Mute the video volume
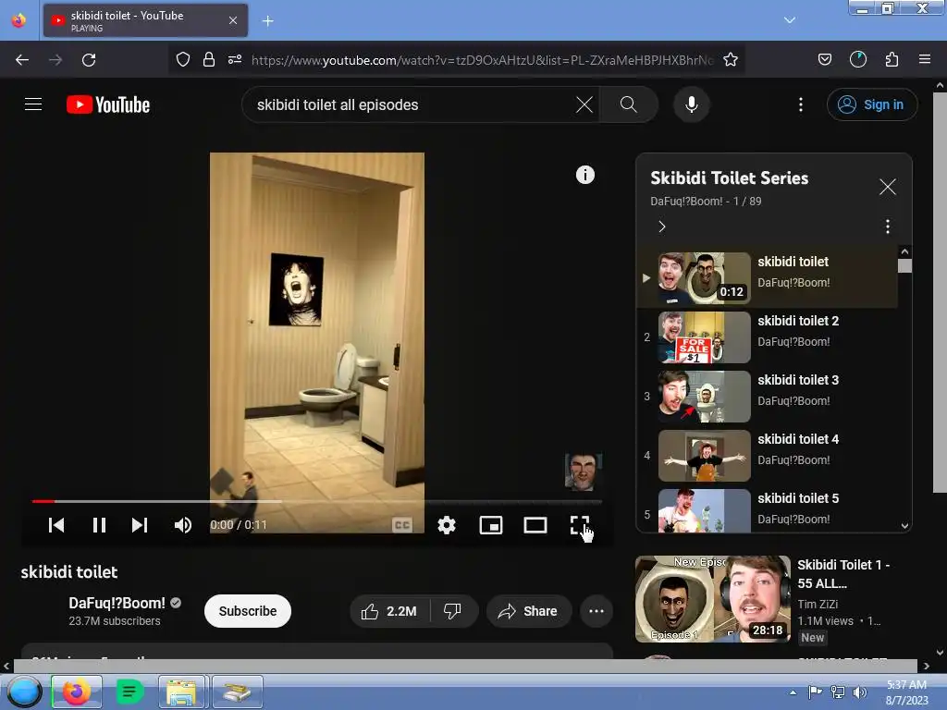 click(x=182, y=525)
